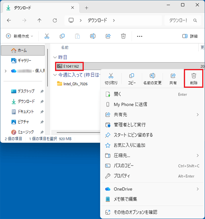
Task: Collapse the 昨日 group
Action: click(55, 57)
